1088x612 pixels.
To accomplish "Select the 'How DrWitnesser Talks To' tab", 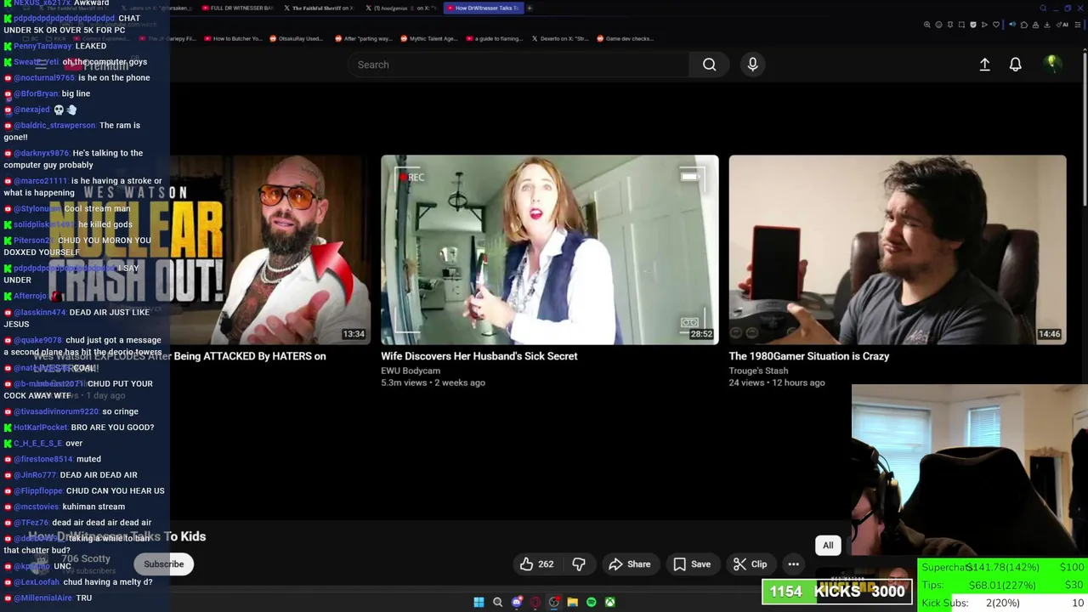I will click(484, 8).
